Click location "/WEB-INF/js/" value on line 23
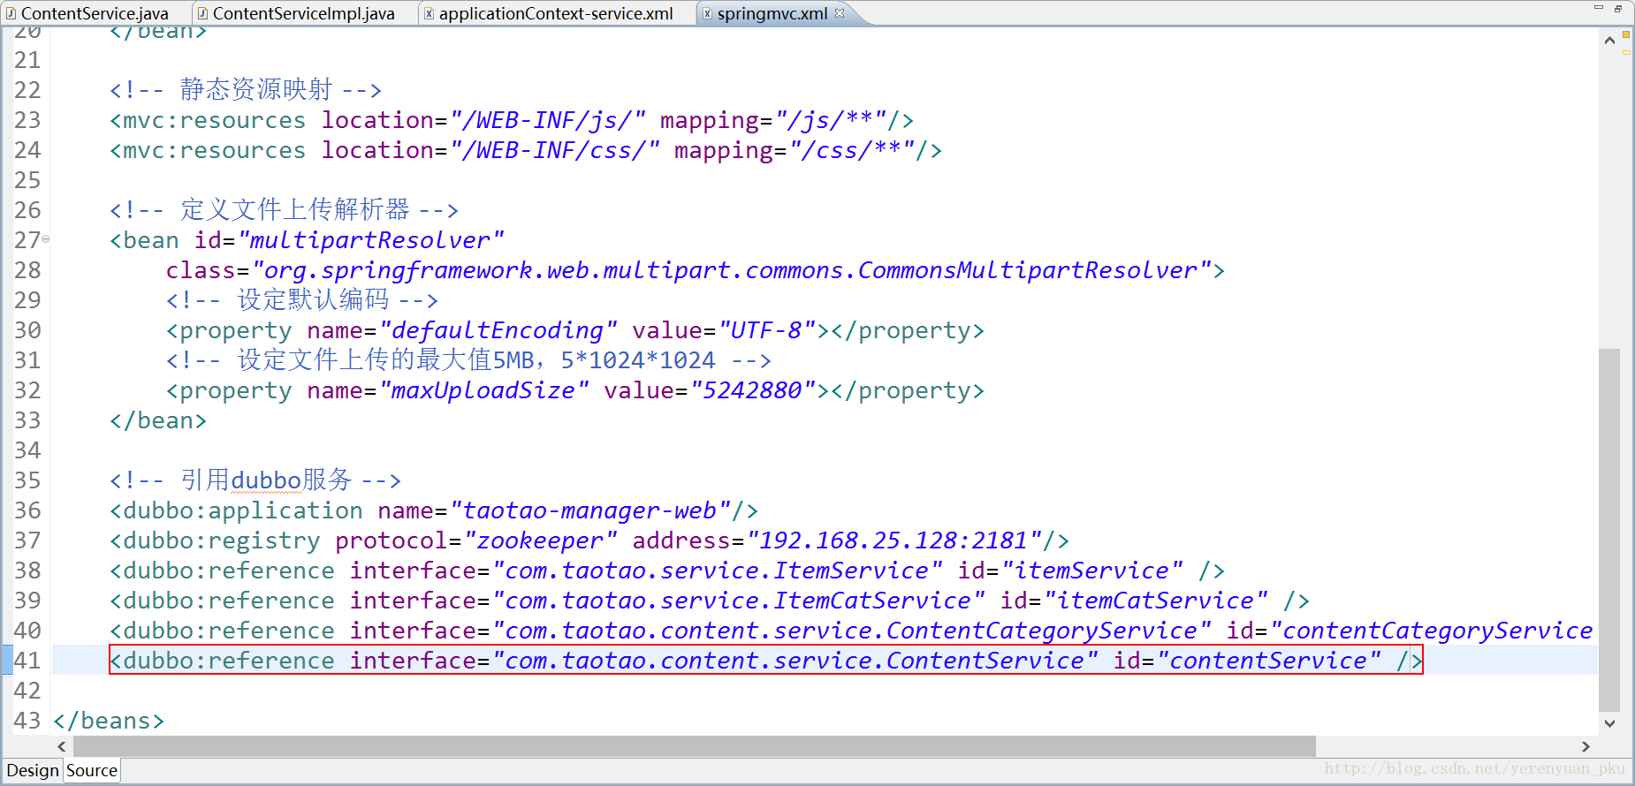 (548, 120)
